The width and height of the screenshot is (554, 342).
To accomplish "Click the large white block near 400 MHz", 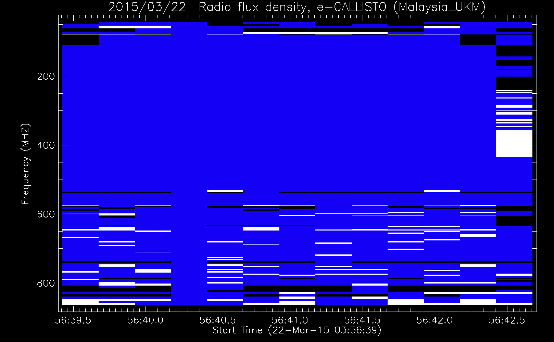I will click(514, 144).
